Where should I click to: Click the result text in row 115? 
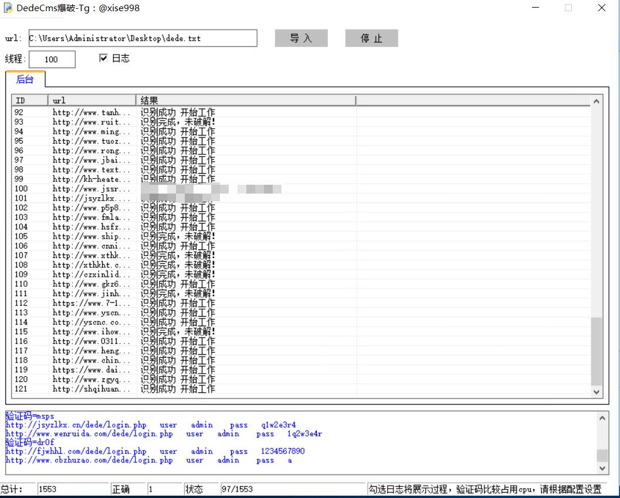pyautogui.click(x=178, y=331)
